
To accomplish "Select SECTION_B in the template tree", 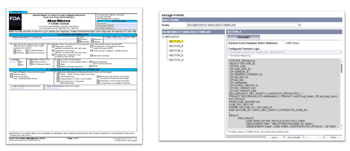I will 176,46.
